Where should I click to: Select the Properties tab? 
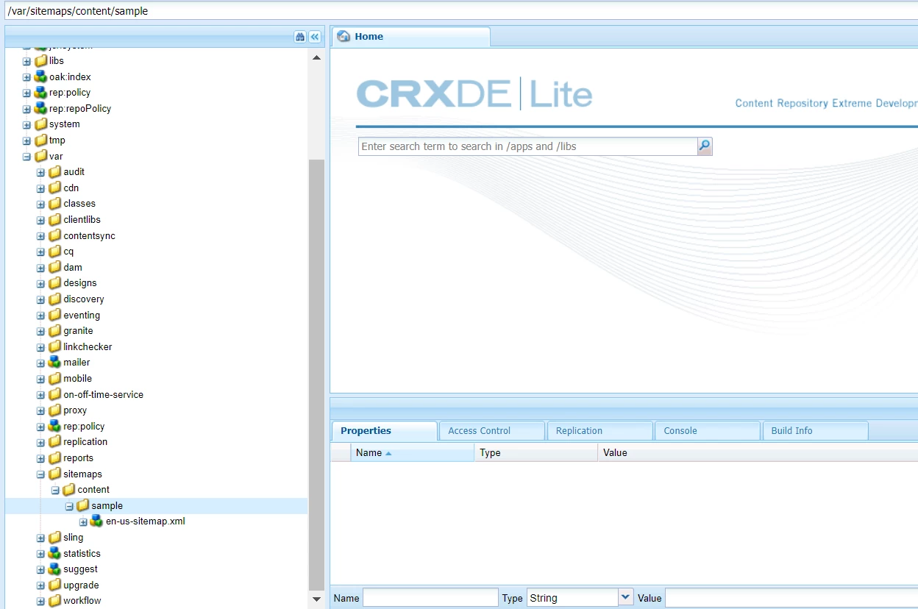(x=384, y=431)
